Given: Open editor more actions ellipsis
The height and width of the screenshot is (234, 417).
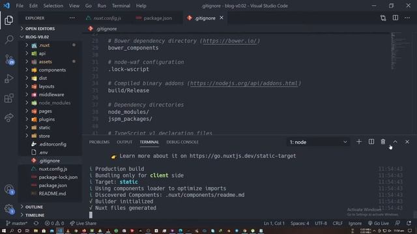Looking at the screenshot, I should pos(407,18).
